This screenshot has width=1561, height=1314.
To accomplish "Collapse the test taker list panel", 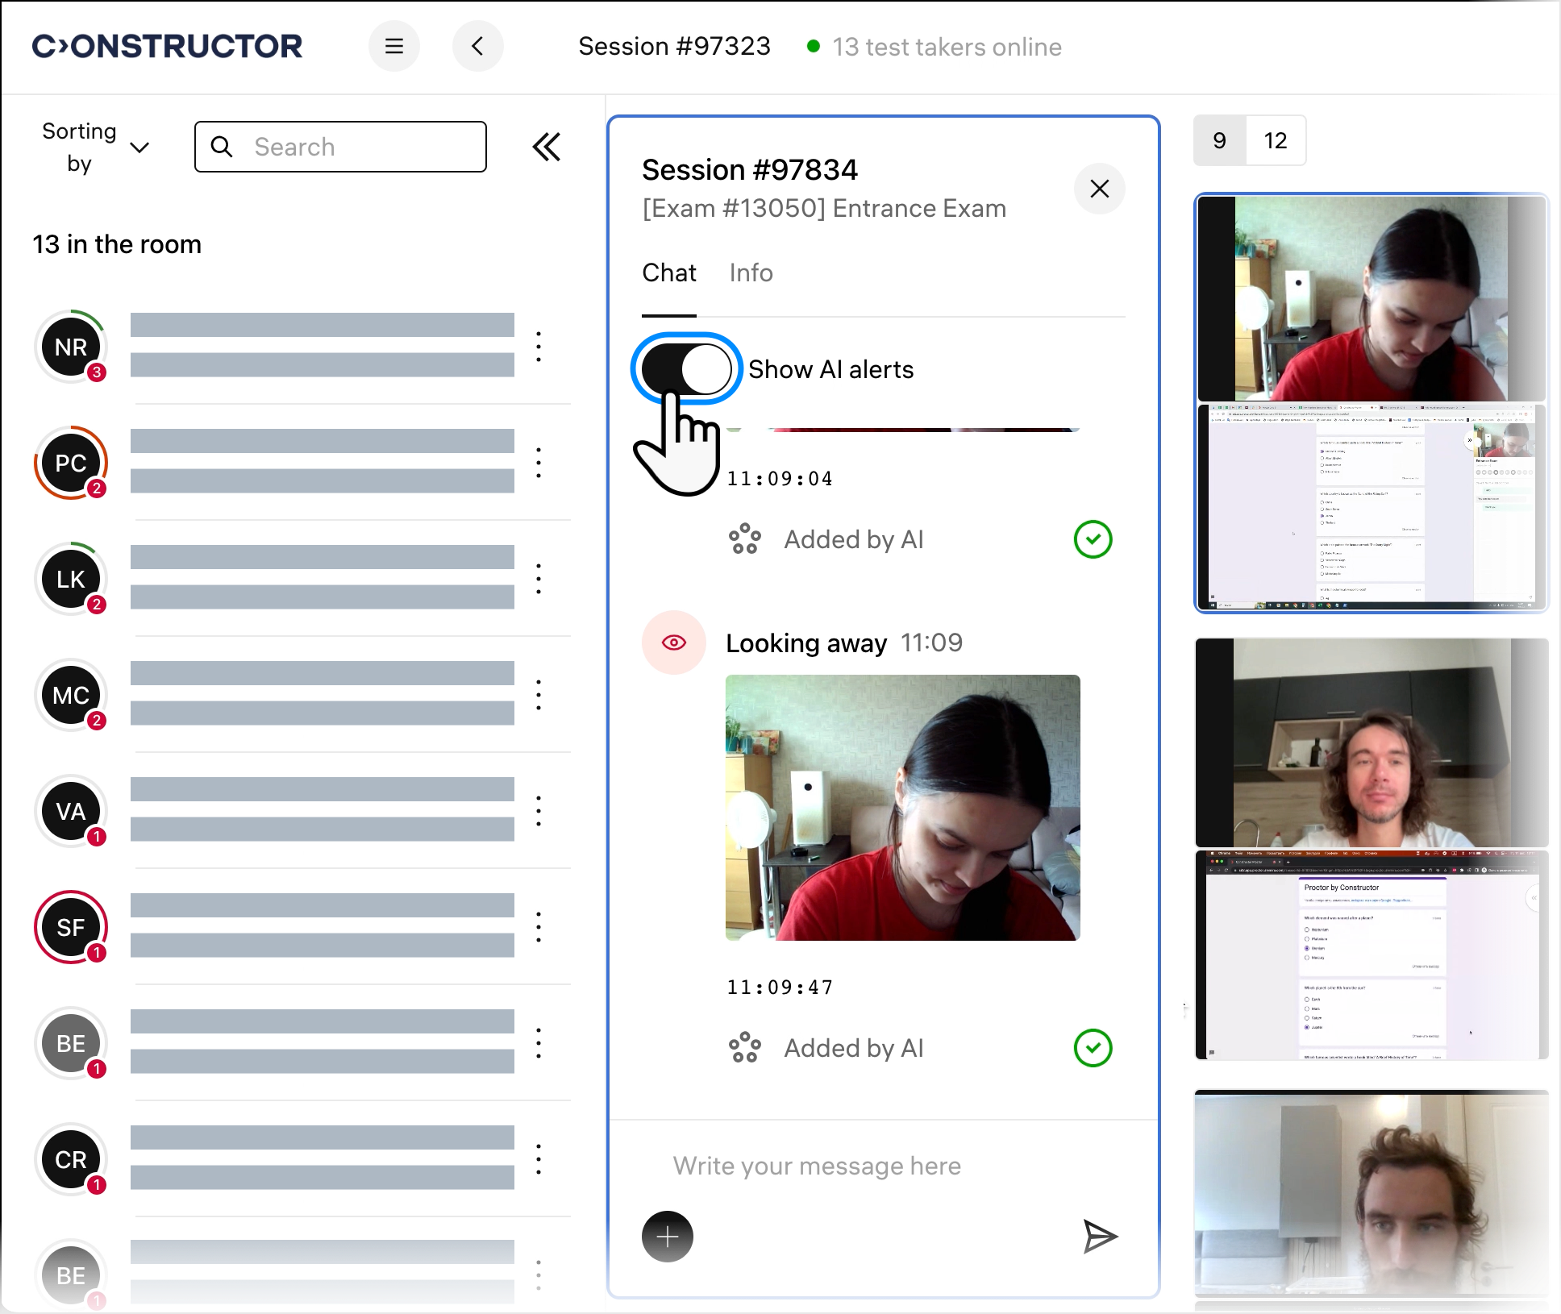I will pyautogui.click(x=546, y=147).
